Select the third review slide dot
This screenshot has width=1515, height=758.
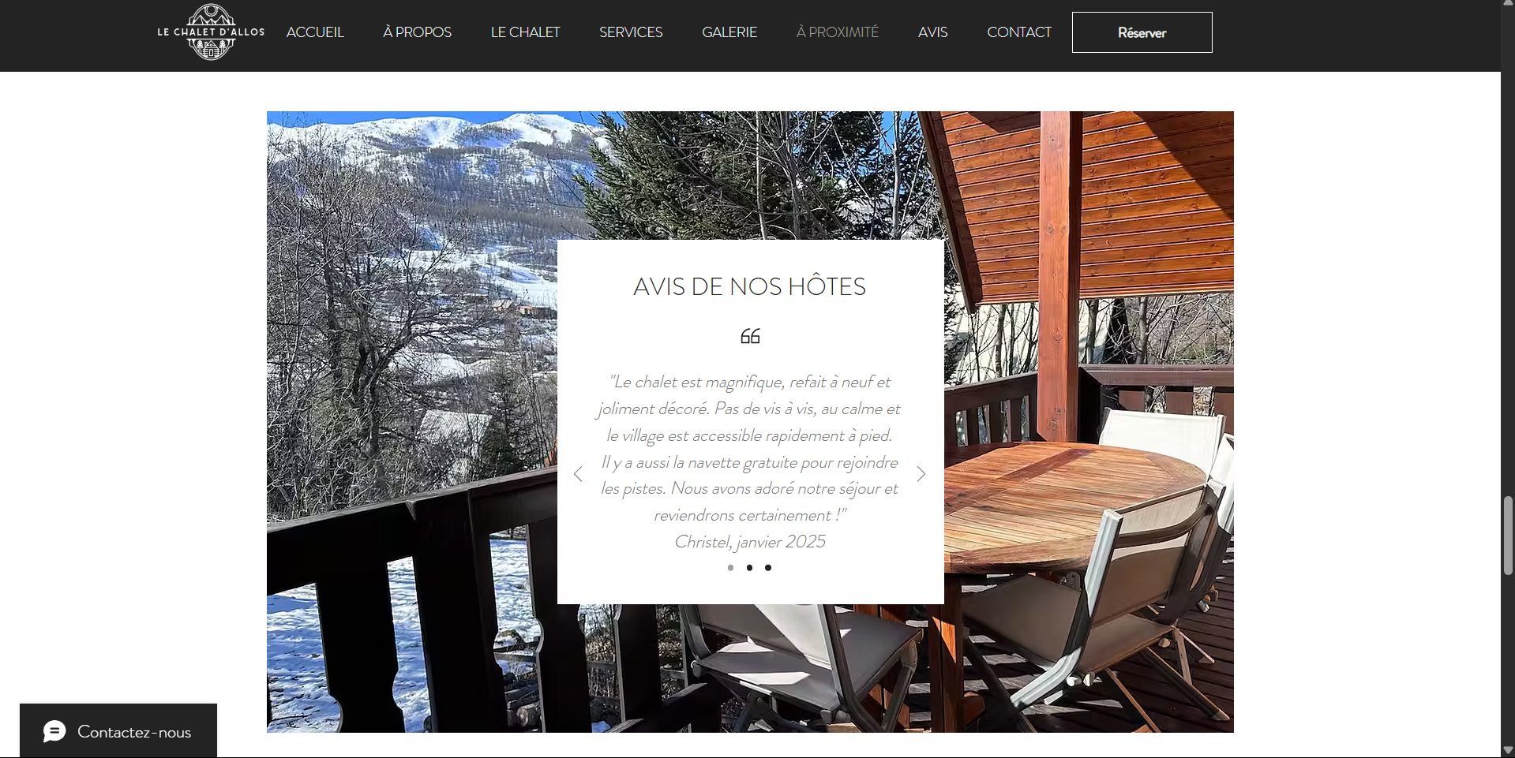(768, 568)
